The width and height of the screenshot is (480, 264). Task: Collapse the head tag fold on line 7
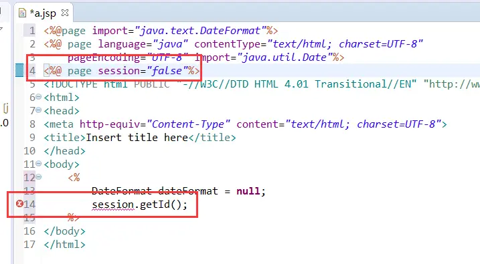(38, 110)
